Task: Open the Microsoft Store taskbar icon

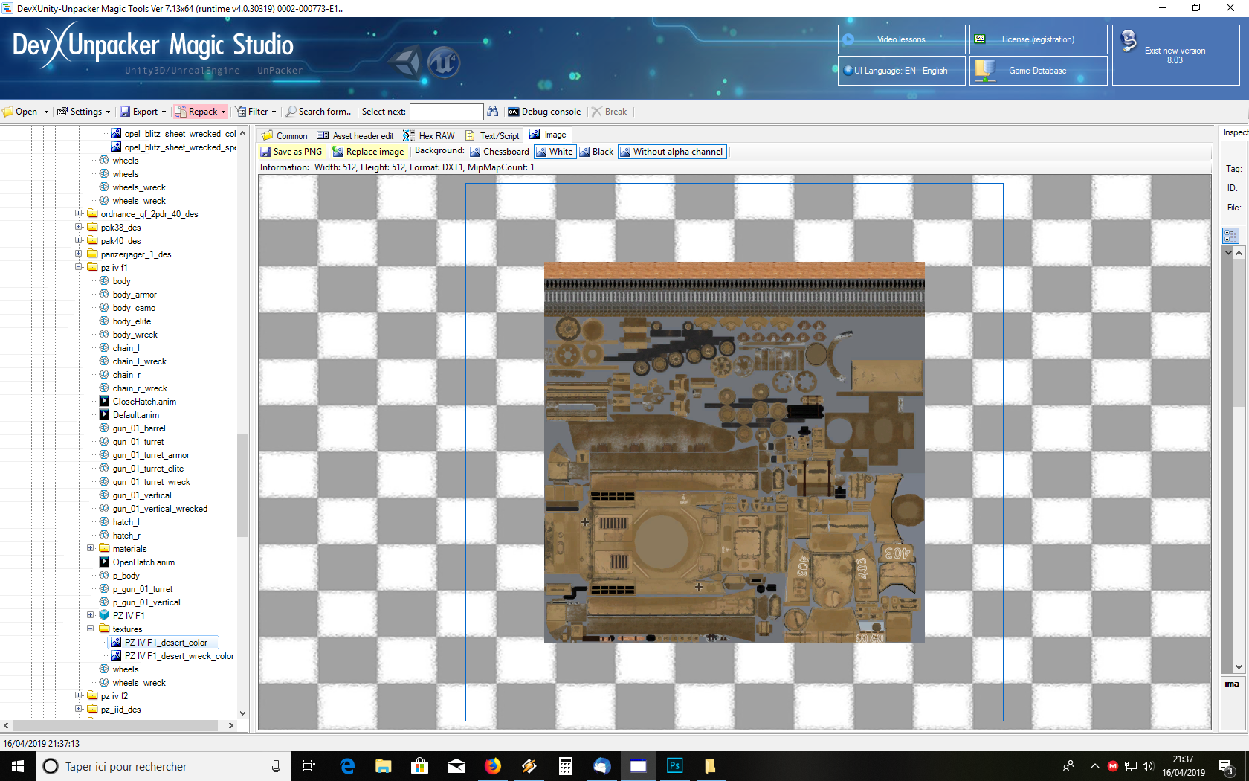Action: [x=420, y=766]
